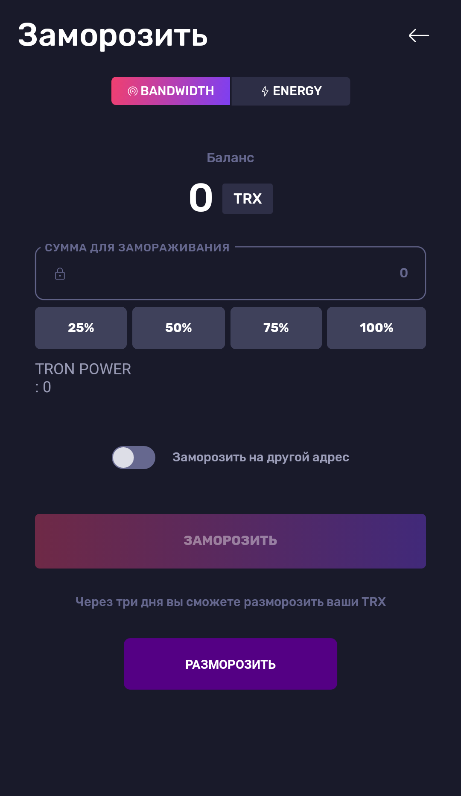Click the 'Заморозить' page title

[113, 35]
